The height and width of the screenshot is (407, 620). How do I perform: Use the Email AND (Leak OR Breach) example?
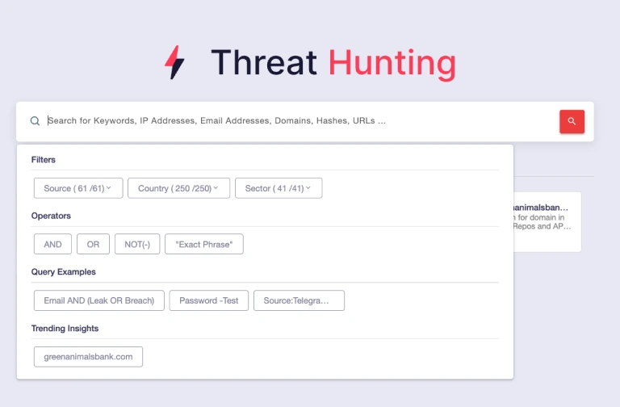(x=98, y=300)
